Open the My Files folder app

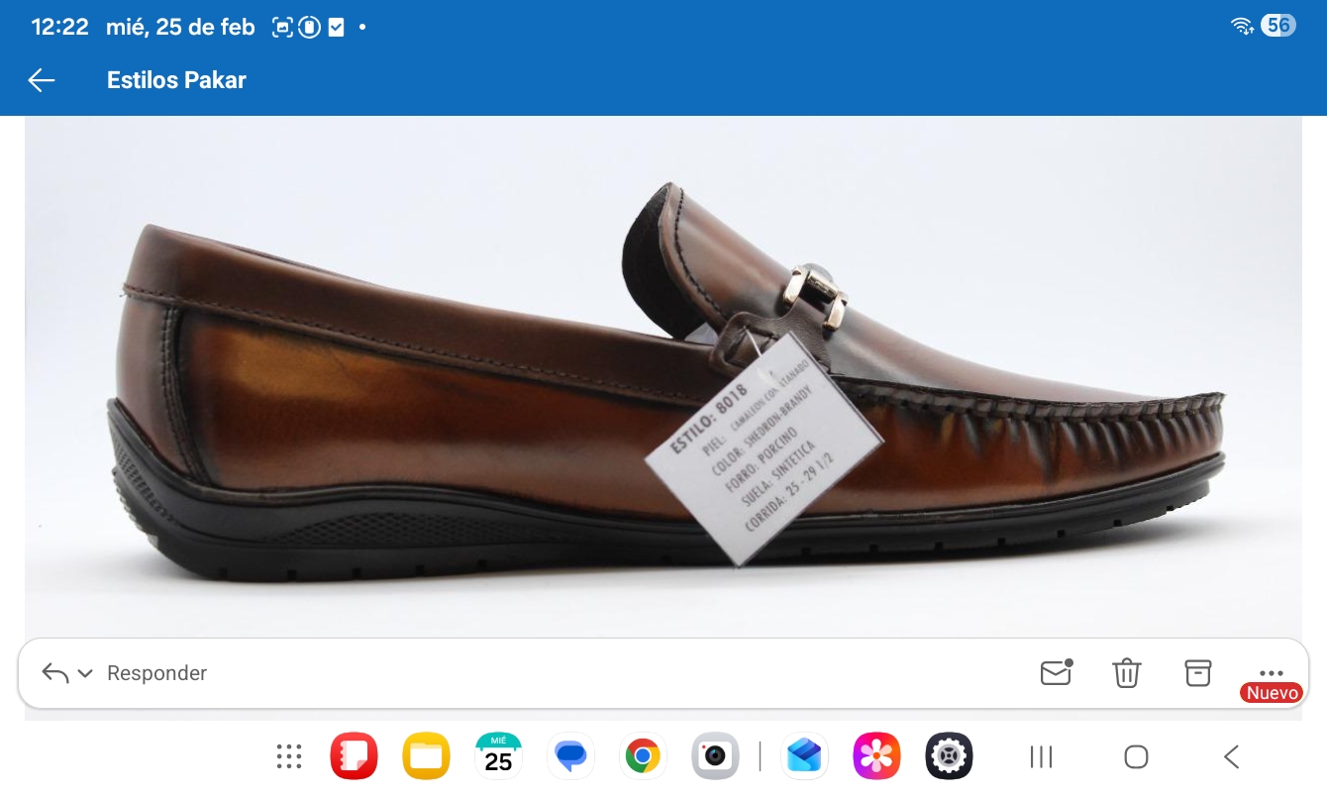(x=426, y=757)
